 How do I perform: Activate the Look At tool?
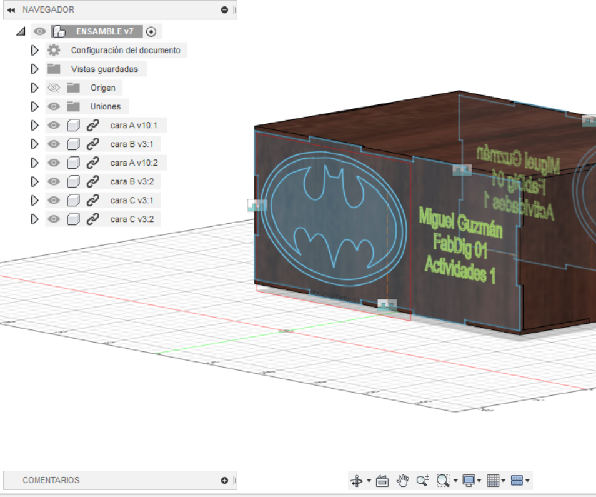point(381,481)
